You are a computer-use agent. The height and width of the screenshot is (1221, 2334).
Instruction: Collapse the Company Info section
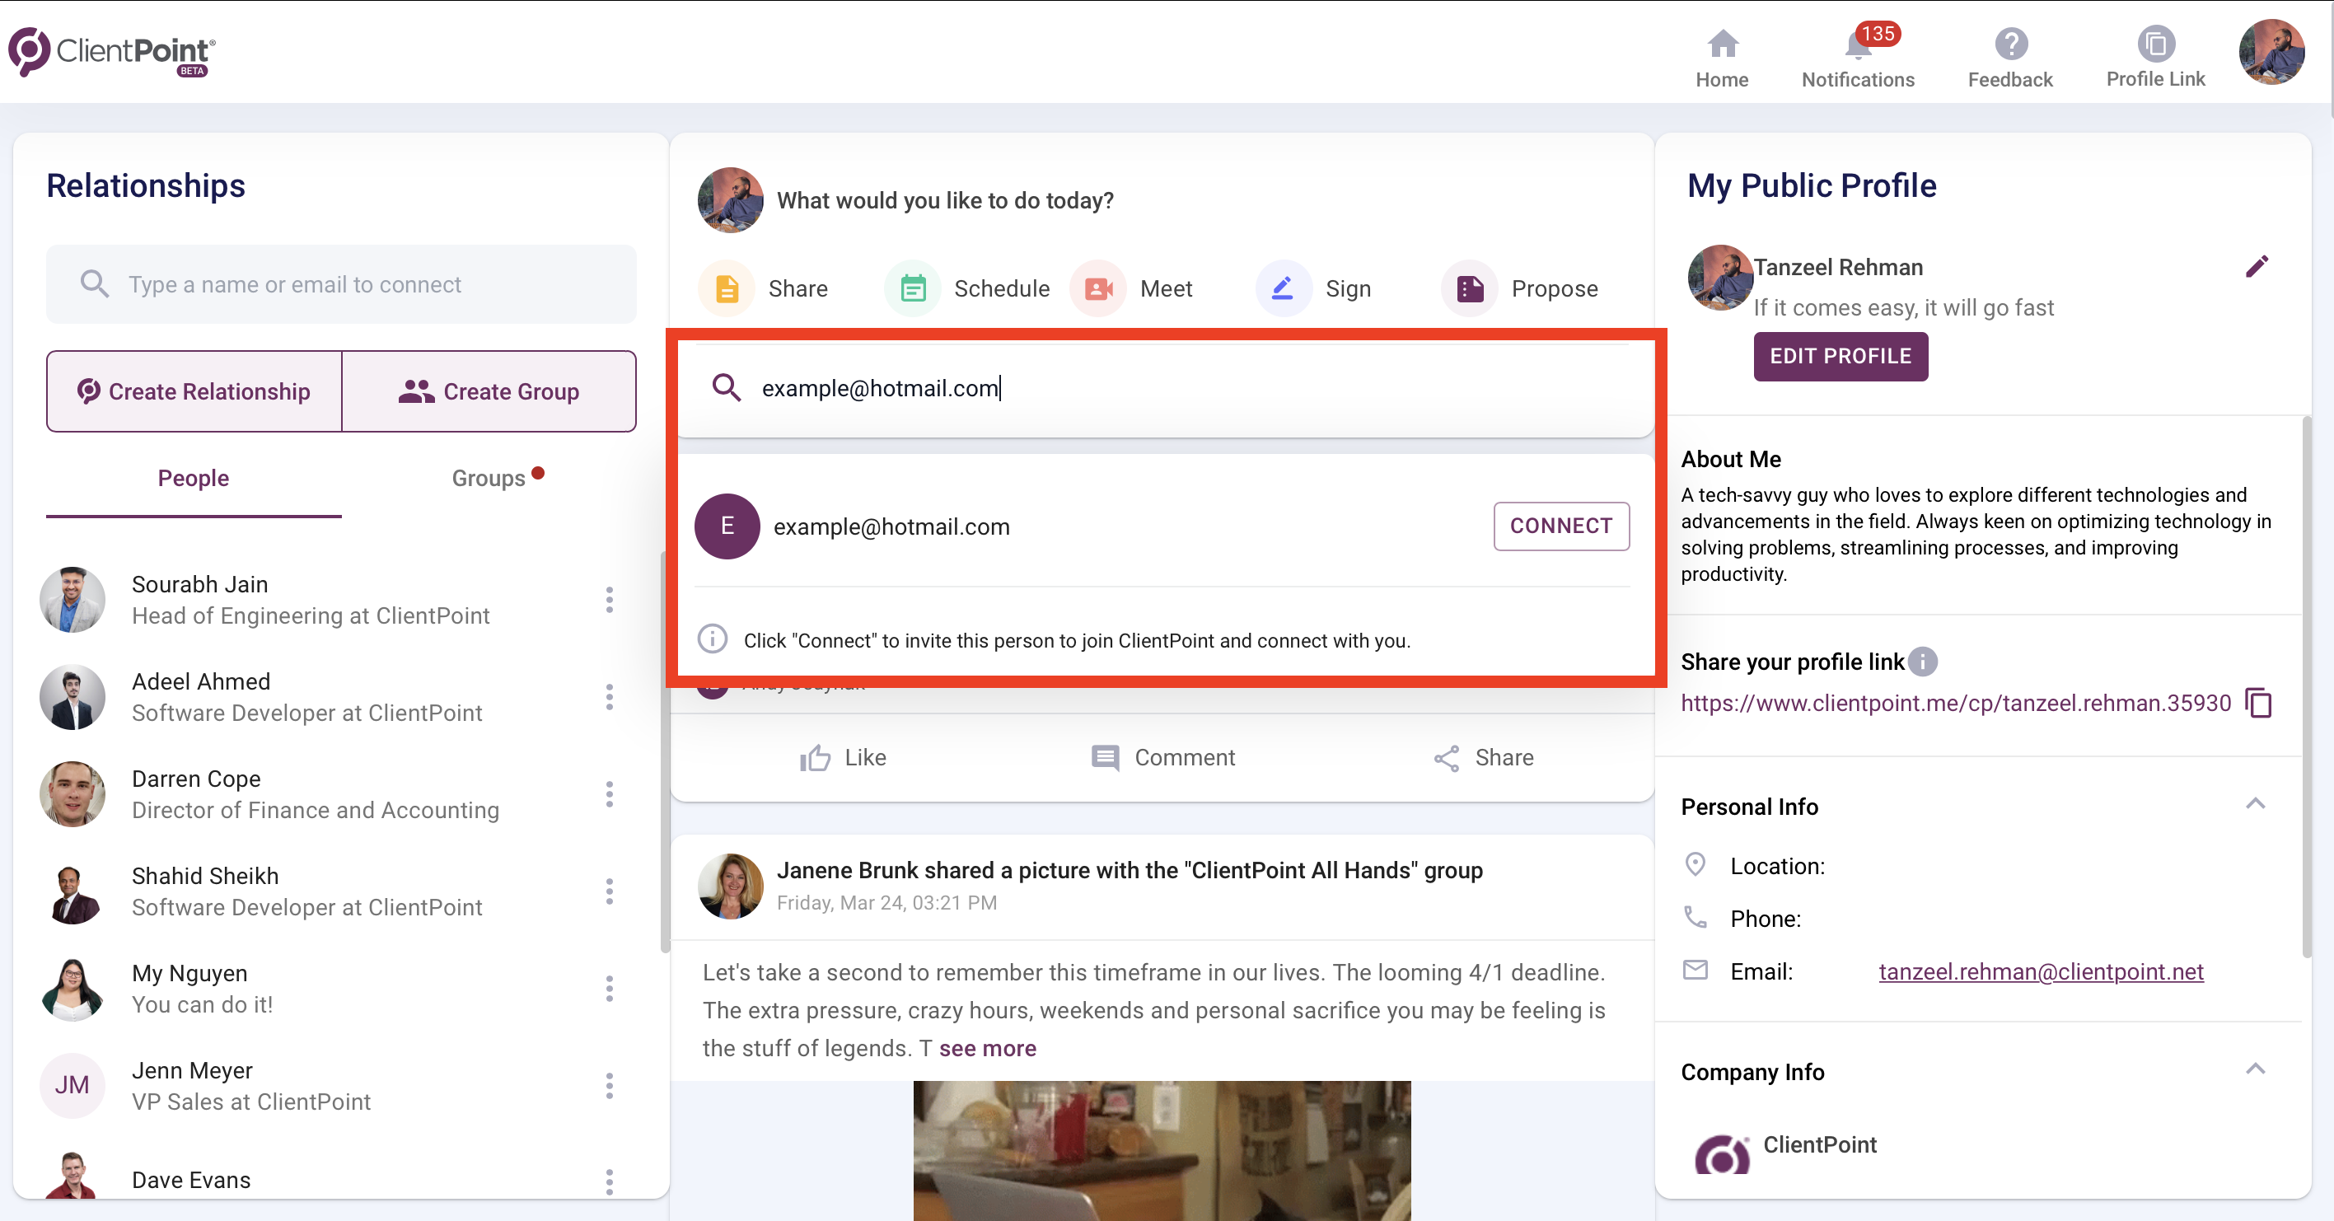click(2255, 1069)
